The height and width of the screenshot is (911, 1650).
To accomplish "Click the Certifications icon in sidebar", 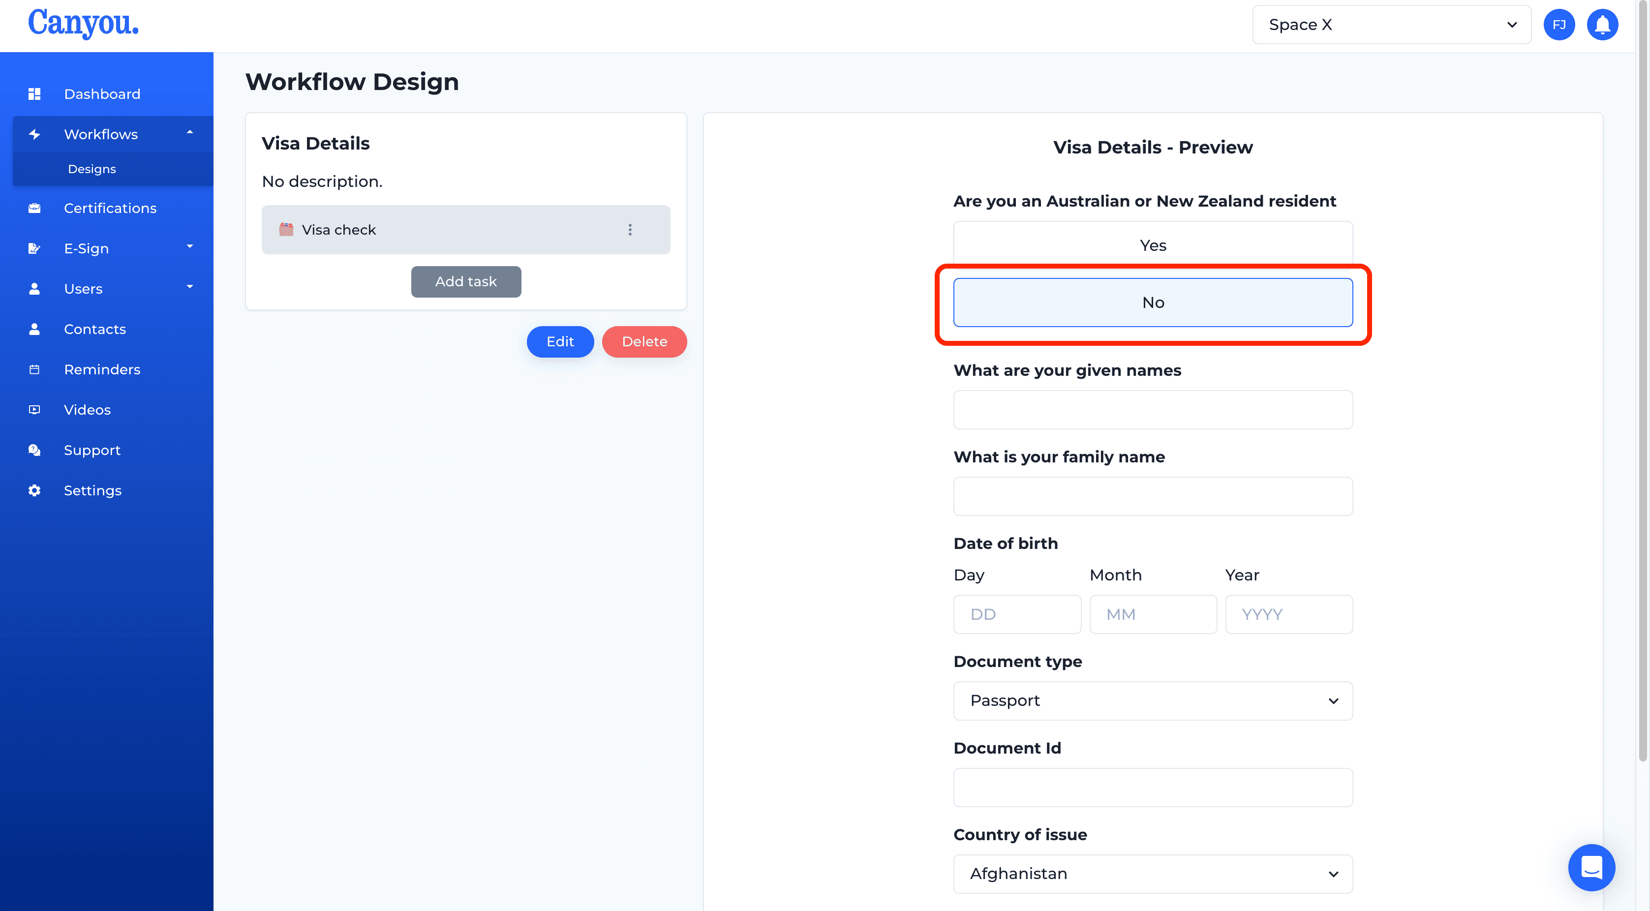I will 33,208.
